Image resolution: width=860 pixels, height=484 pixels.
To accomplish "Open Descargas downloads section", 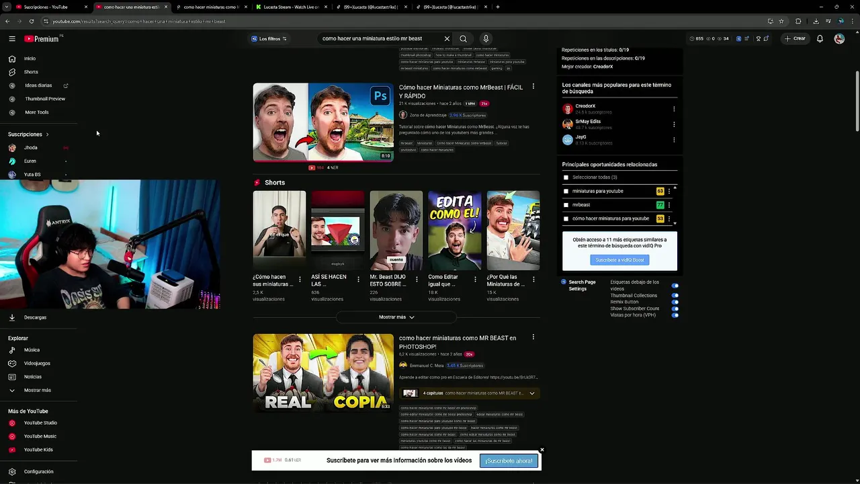I will [35, 317].
